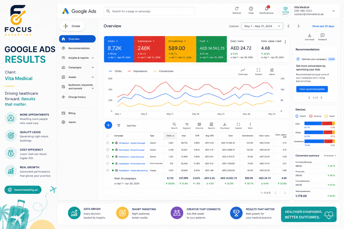Open the table More menu
Screen dimensions: 344x229
[x=250, y=124]
